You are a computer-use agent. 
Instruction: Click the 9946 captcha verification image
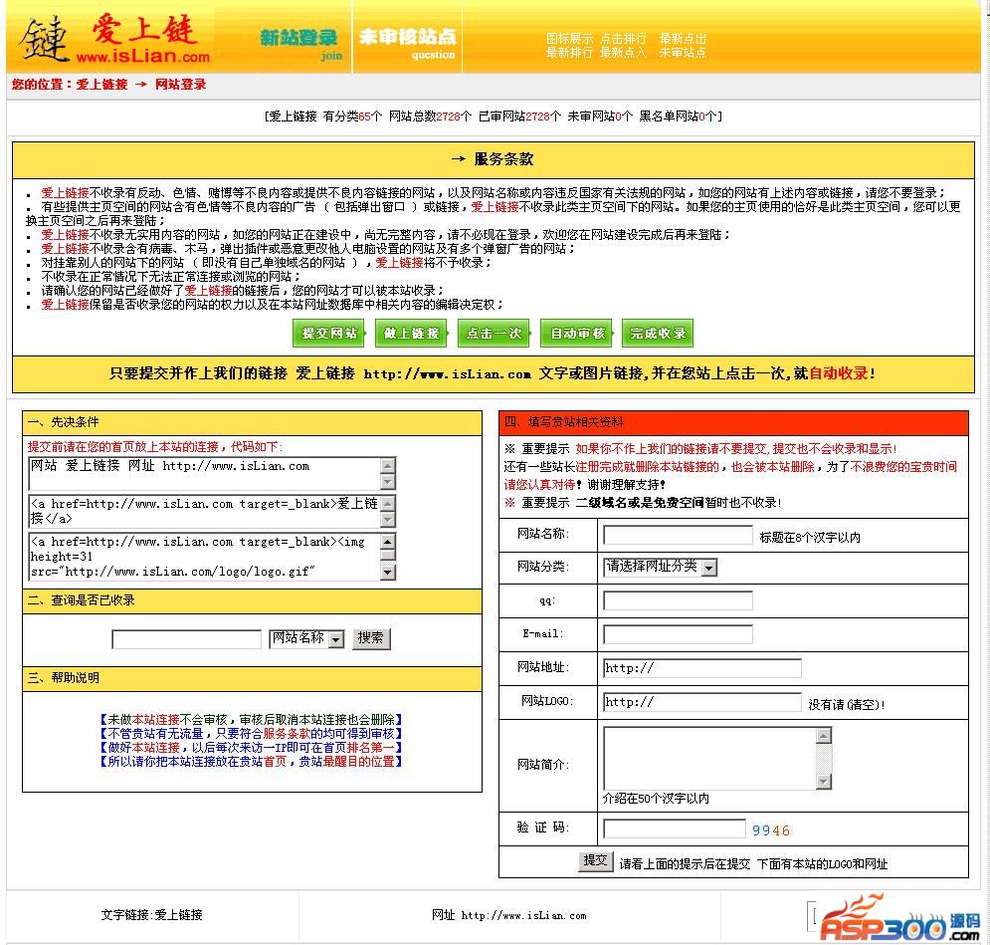click(x=770, y=830)
